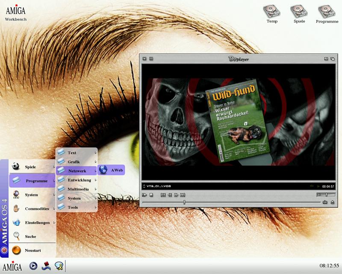This screenshot has height=274, width=342.
Task: Click the DVplayer video display area
Action: click(239, 122)
